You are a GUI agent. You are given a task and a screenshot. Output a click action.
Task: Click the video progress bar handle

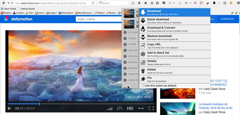coord(39,104)
